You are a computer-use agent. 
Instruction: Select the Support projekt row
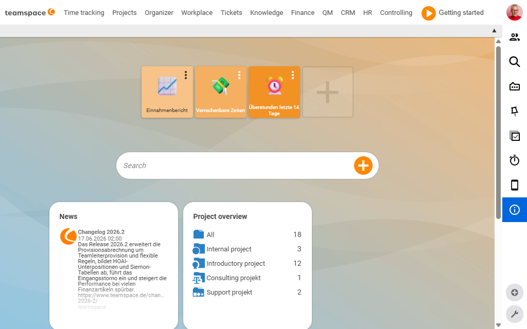[x=247, y=293]
